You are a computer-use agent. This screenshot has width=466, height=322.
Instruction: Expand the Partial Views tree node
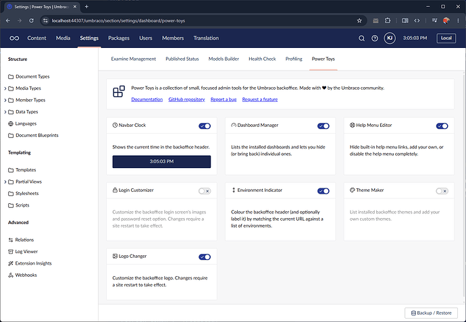[5, 182]
